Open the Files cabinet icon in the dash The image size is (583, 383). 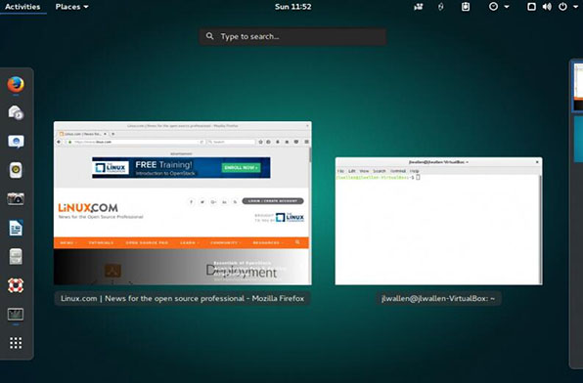tap(16, 256)
